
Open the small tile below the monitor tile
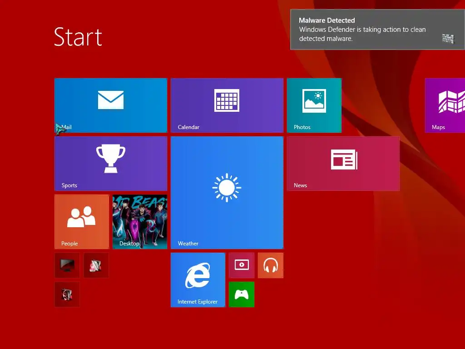67,294
